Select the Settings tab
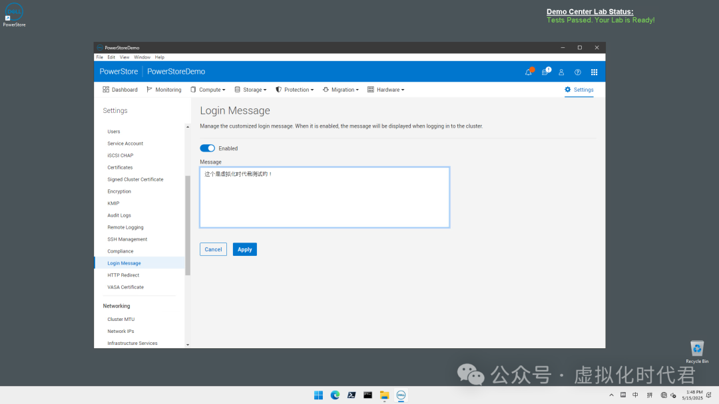719x404 pixels. coord(579,90)
